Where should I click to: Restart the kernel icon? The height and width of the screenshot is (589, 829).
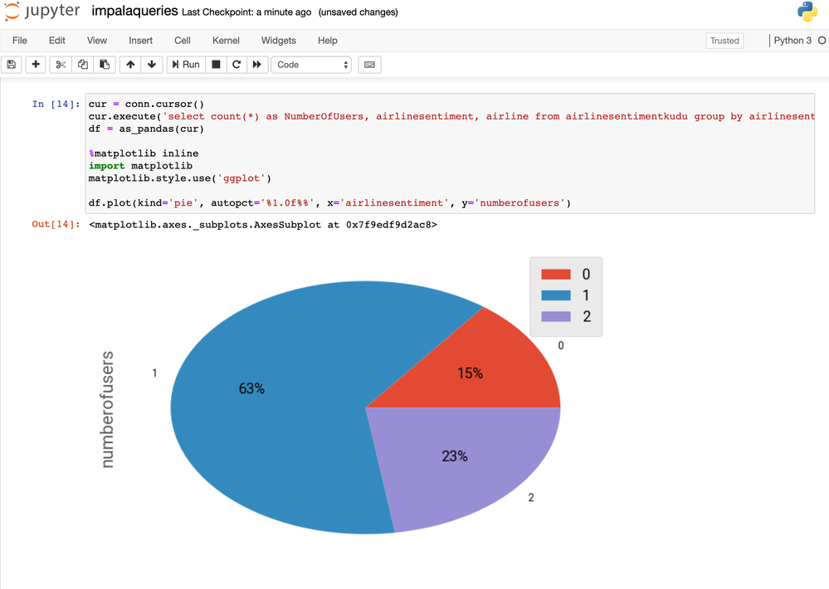pyautogui.click(x=237, y=65)
